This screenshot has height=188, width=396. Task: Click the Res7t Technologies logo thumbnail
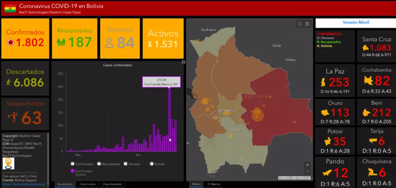click(x=8, y=164)
